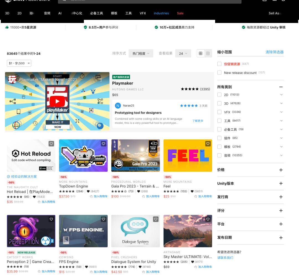
Task: Expand the 价格 filter section
Action: pos(281,170)
